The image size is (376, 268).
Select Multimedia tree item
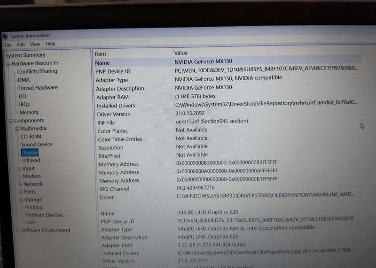pos(33,129)
